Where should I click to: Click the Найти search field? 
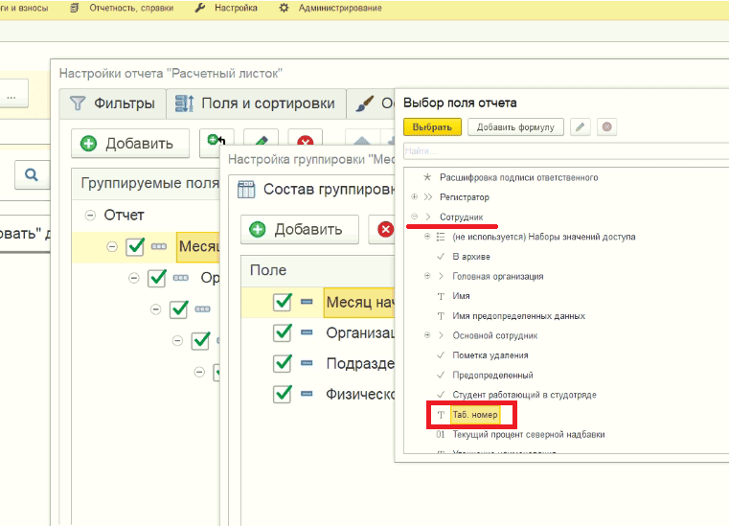[x=566, y=150]
